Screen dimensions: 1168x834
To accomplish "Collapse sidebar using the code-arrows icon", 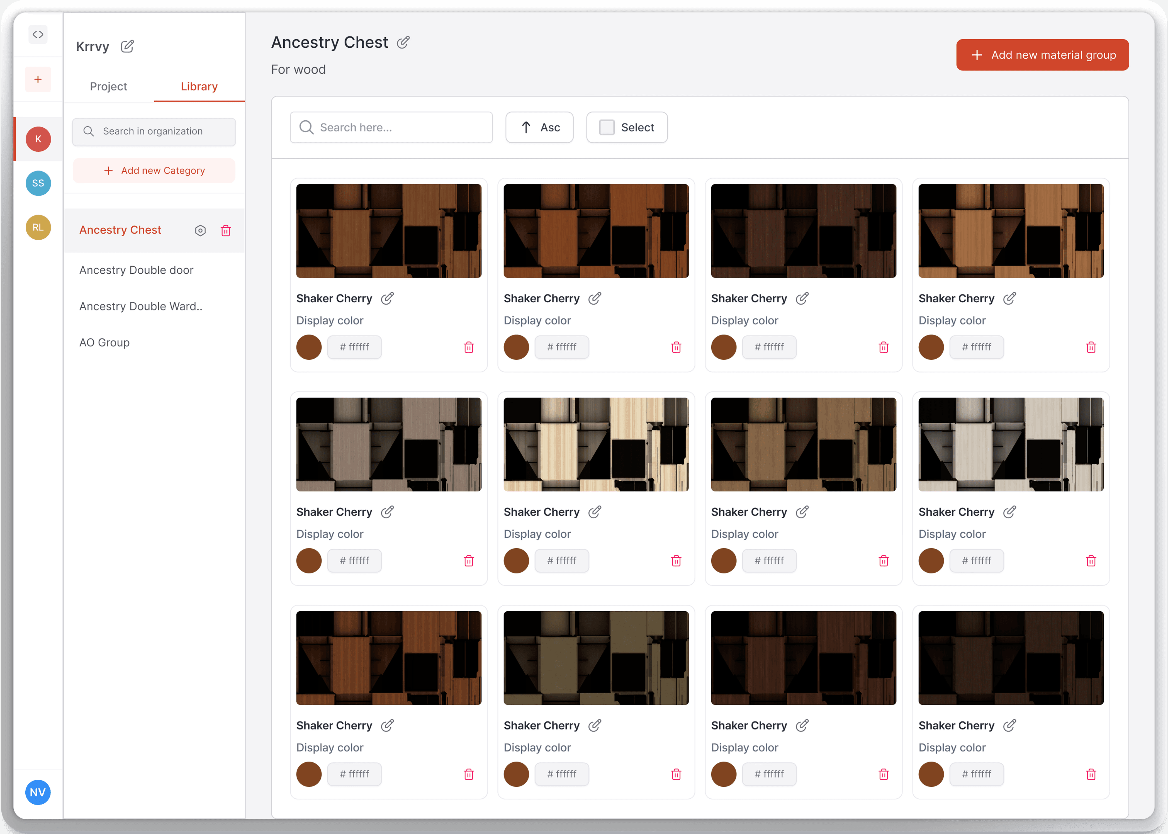I will (38, 34).
